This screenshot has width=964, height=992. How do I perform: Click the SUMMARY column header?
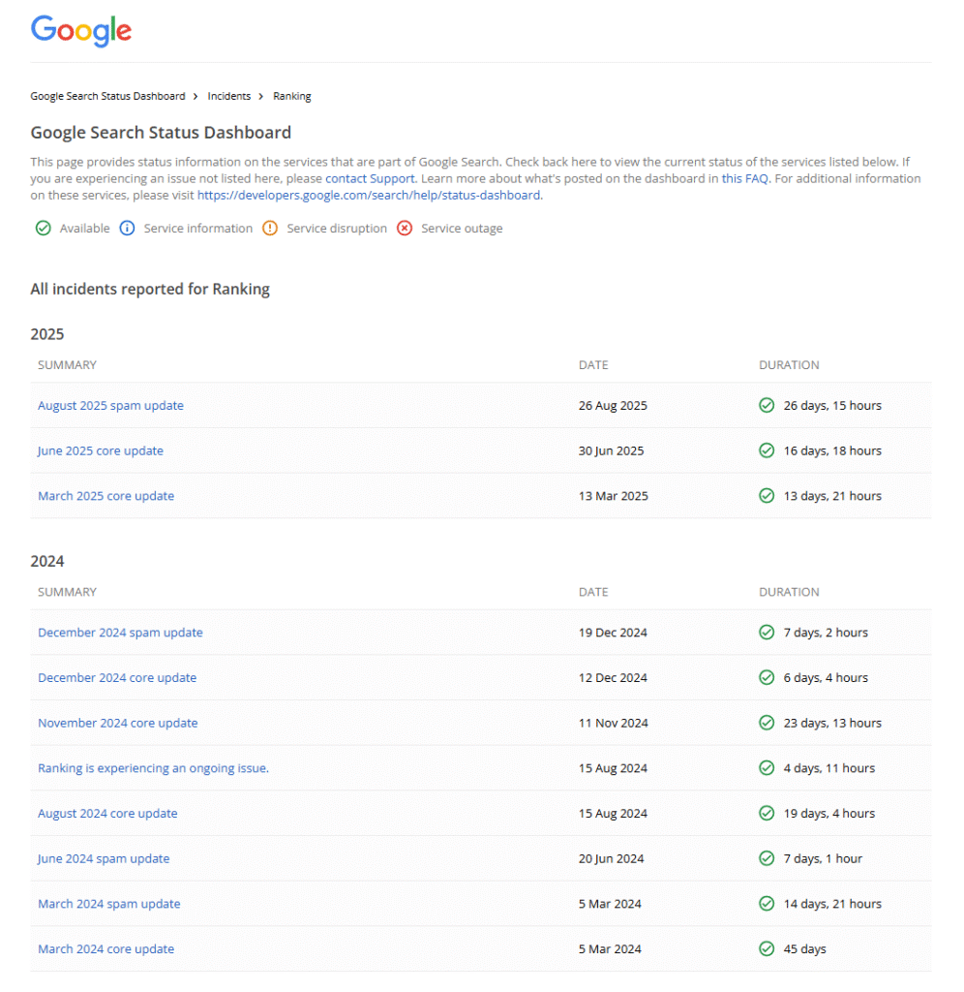point(67,364)
